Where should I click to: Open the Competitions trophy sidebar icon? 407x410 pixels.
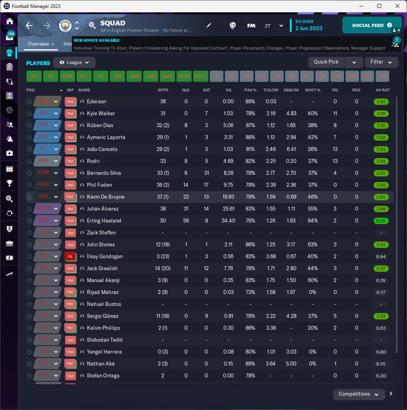click(x=10, y=183)
